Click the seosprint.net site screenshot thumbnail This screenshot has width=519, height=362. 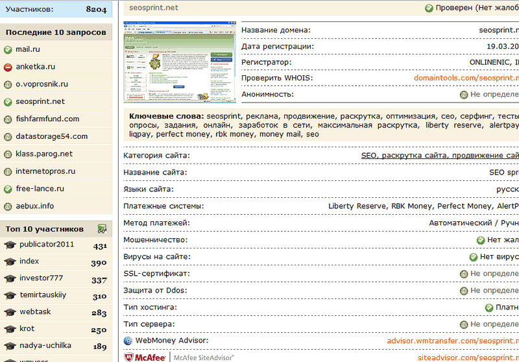[180, 62]
